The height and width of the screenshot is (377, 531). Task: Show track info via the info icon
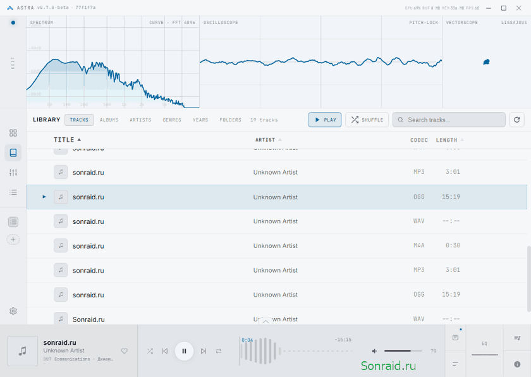coord(517,364)
